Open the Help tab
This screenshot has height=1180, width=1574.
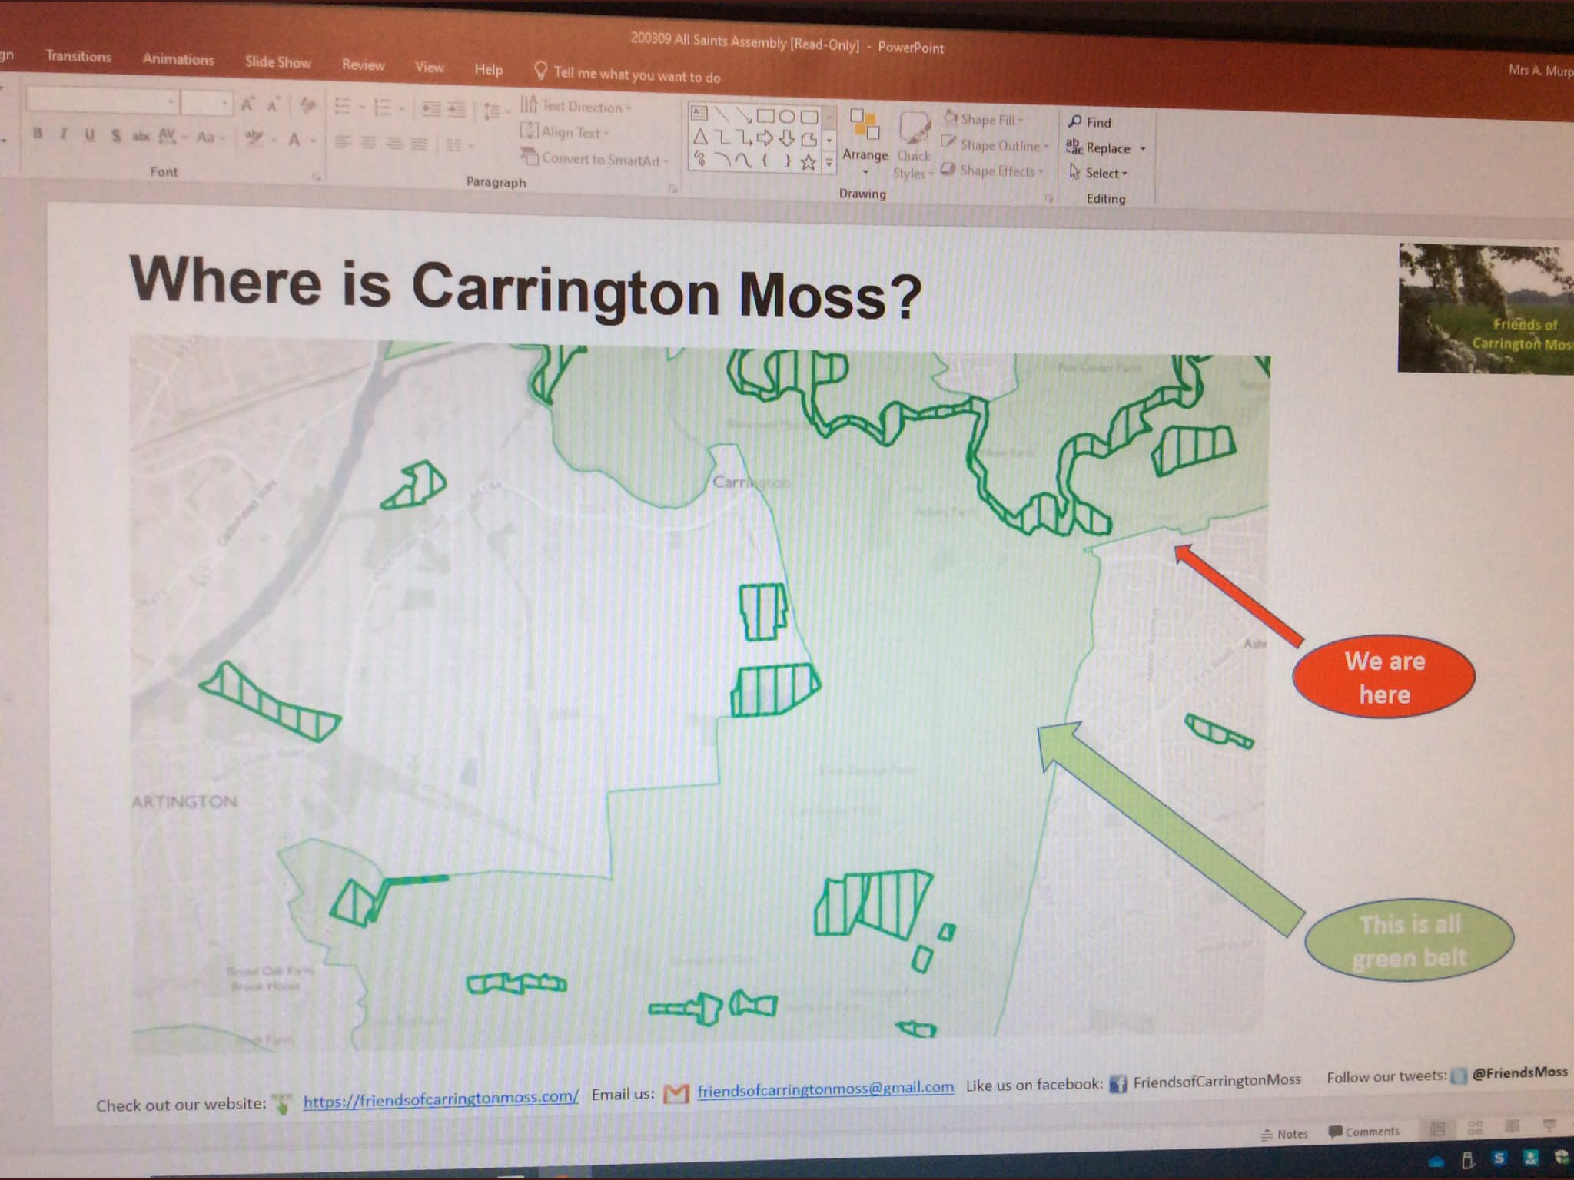coord(489,69)
